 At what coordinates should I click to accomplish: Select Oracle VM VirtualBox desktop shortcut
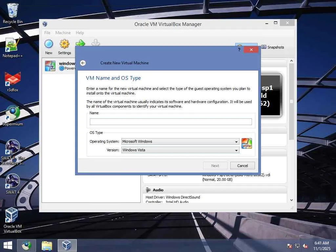point(13,220)
